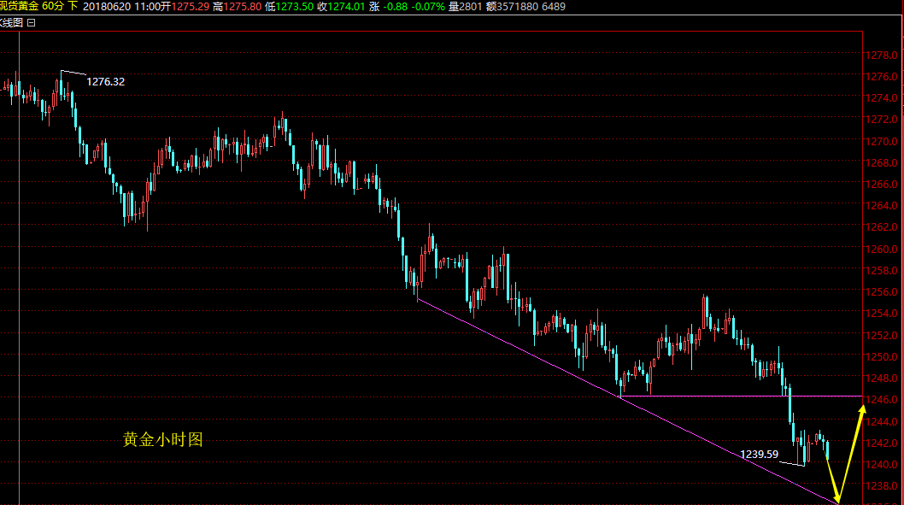Click the 1262.0 price axis label
Image resolution: width=904 pixels, height=505 pixels.
(x=882, y=227)
